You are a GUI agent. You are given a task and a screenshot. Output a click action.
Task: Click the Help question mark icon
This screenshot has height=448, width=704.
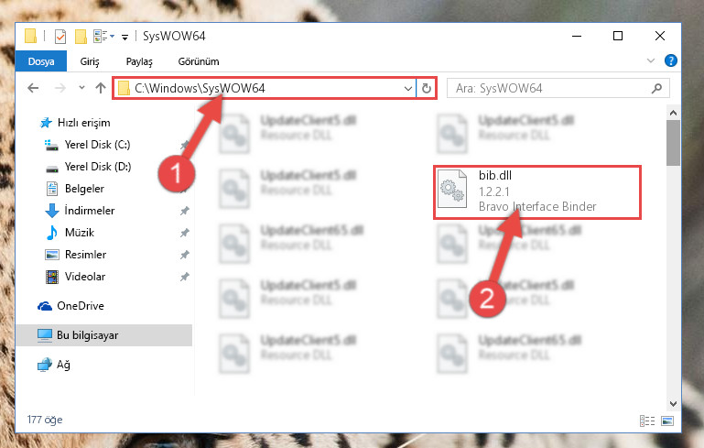(x=670, y=60)
